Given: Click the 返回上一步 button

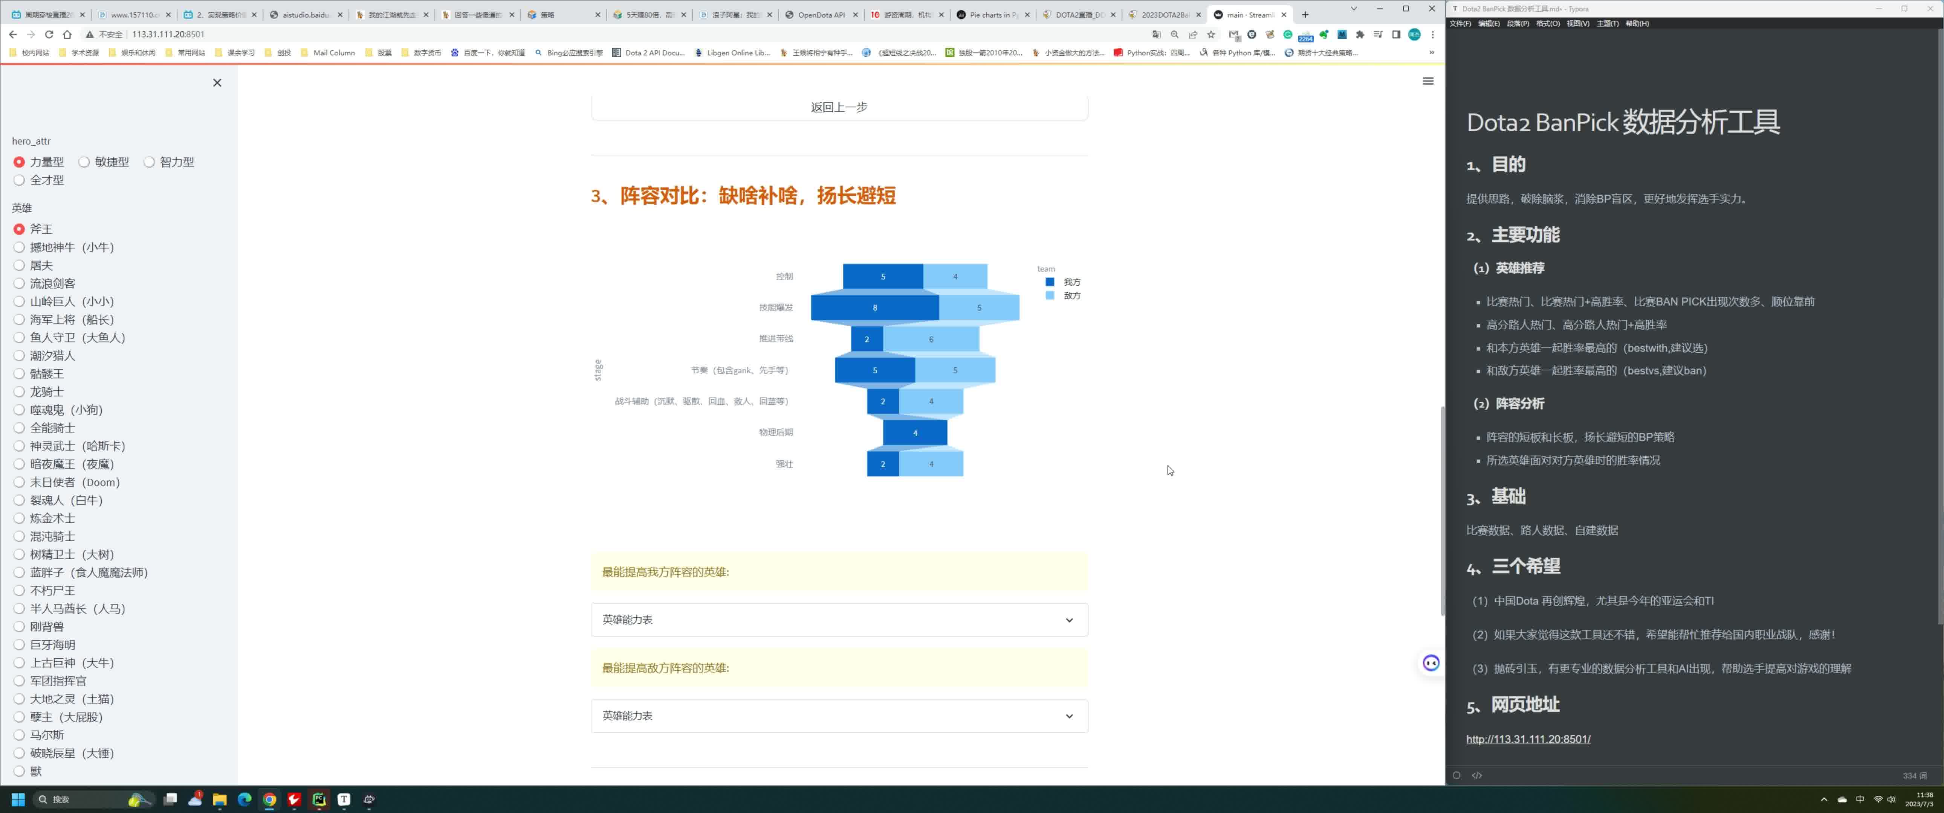Looking at the screenshot, I should pyautogui.click(x=839, y=107).
